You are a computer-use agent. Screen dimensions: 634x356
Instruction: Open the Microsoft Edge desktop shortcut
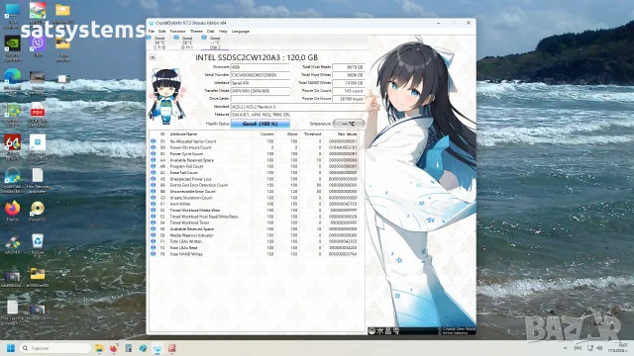click(x=13, y=81)
